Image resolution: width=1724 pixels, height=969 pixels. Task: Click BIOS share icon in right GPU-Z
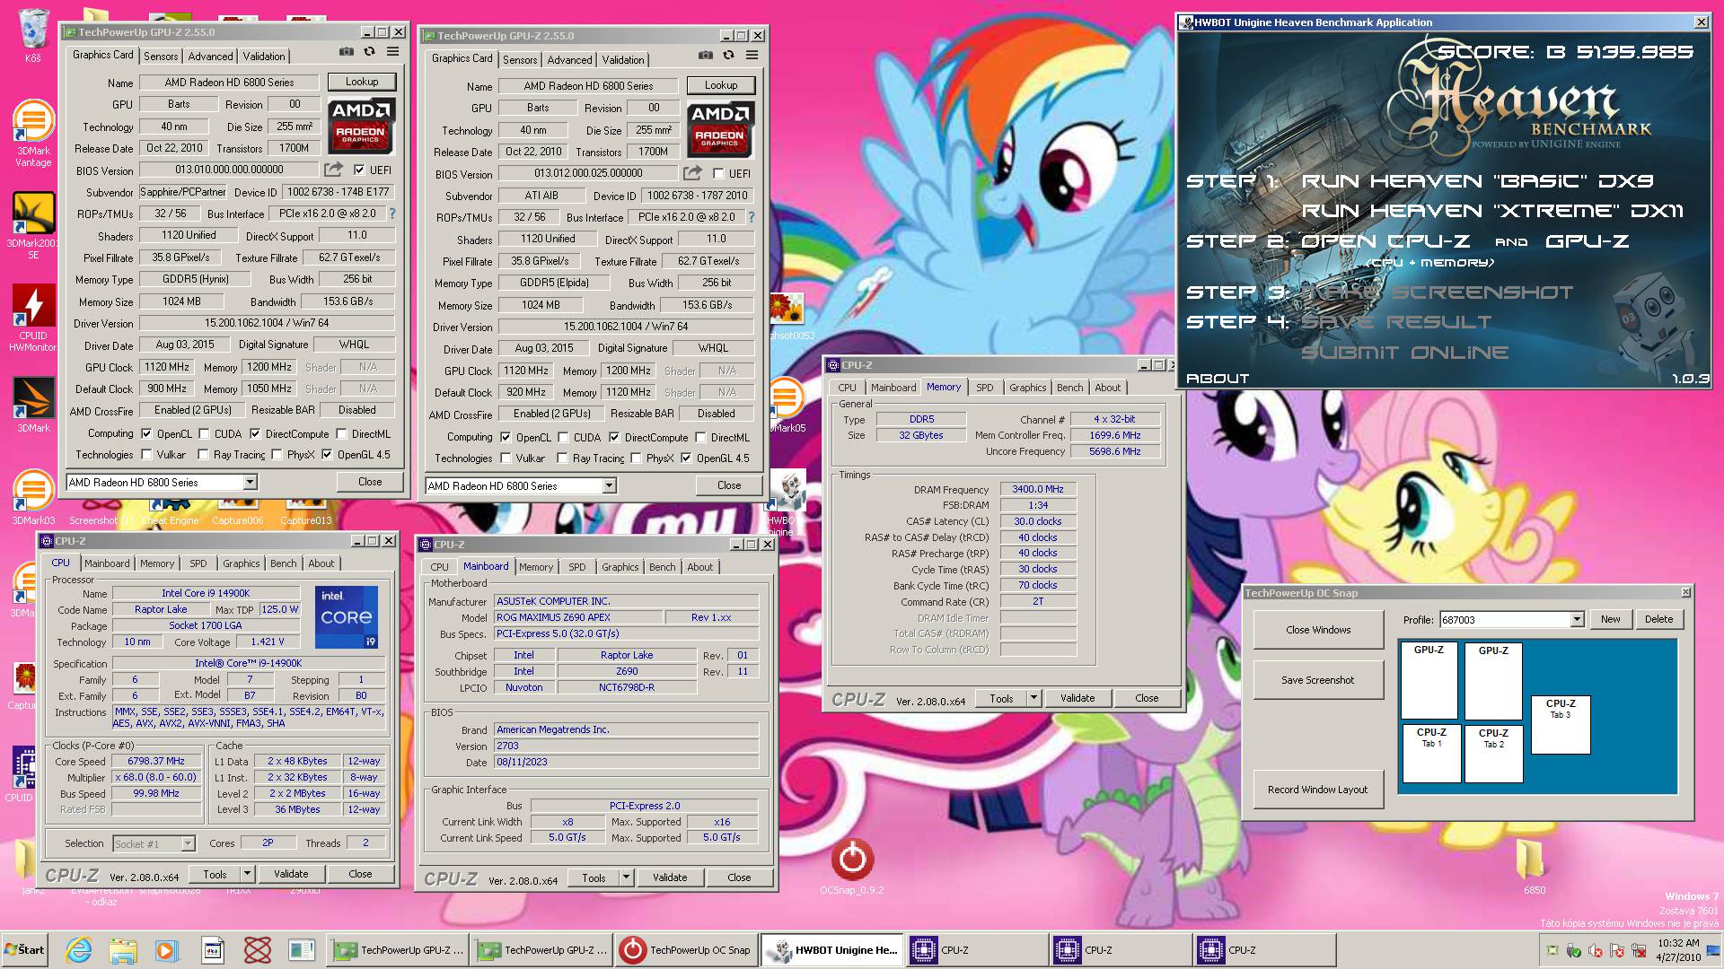pyautogui.click(x=692, y=173)
